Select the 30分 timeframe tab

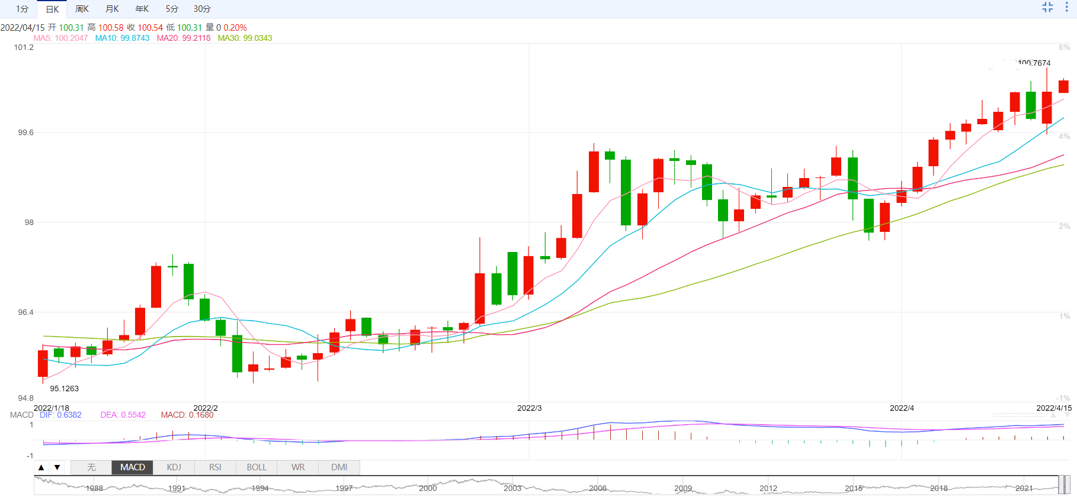pyautogui.click(x=202, y=9)
